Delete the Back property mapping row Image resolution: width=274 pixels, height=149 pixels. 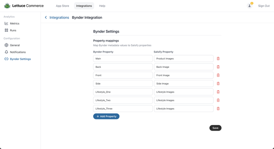[x=218, y=67]
